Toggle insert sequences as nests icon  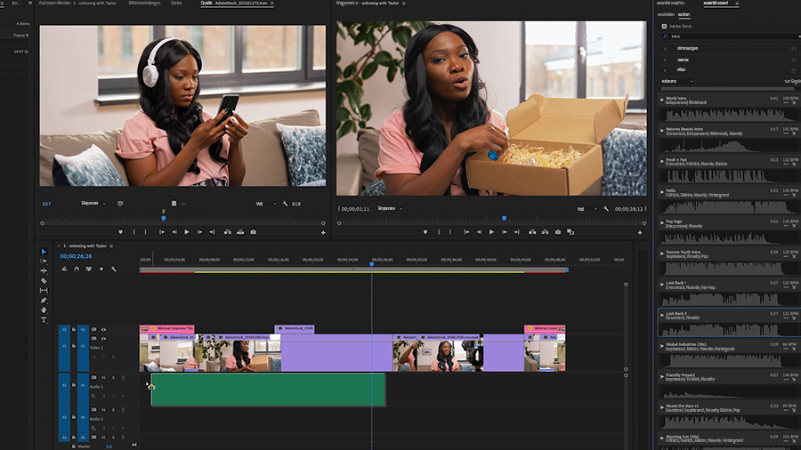click(64, 269)
